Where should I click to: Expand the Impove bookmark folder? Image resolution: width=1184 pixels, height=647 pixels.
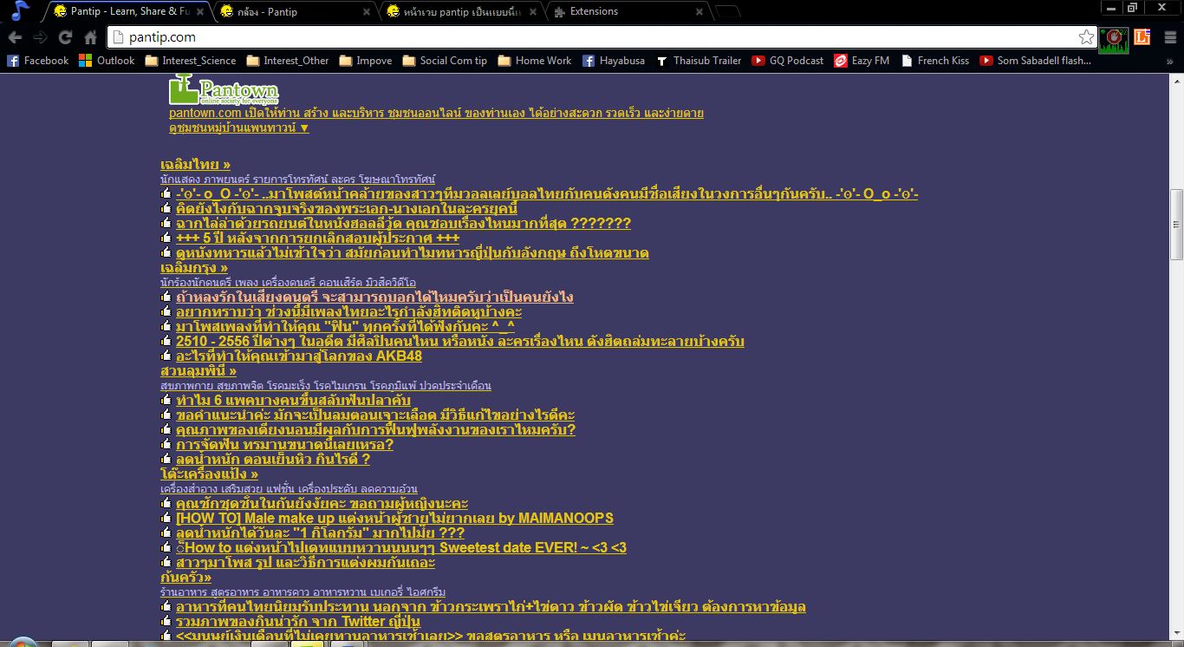tap(366, 61)
